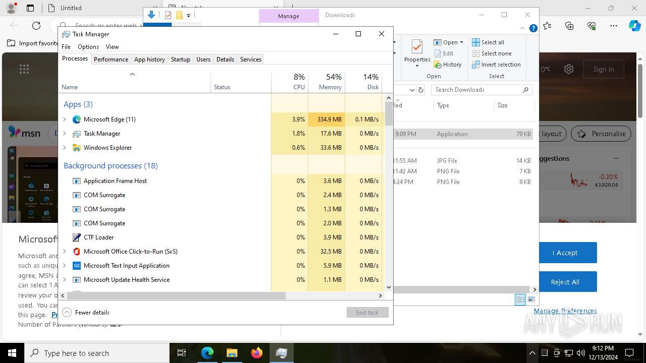The image size is (646, 363).
Task: Open Edge favorites star icon
Action: click(547, 25)
